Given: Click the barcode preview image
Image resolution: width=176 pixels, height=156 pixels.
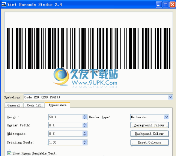Looking at the screenshot, I should [89, 52].
